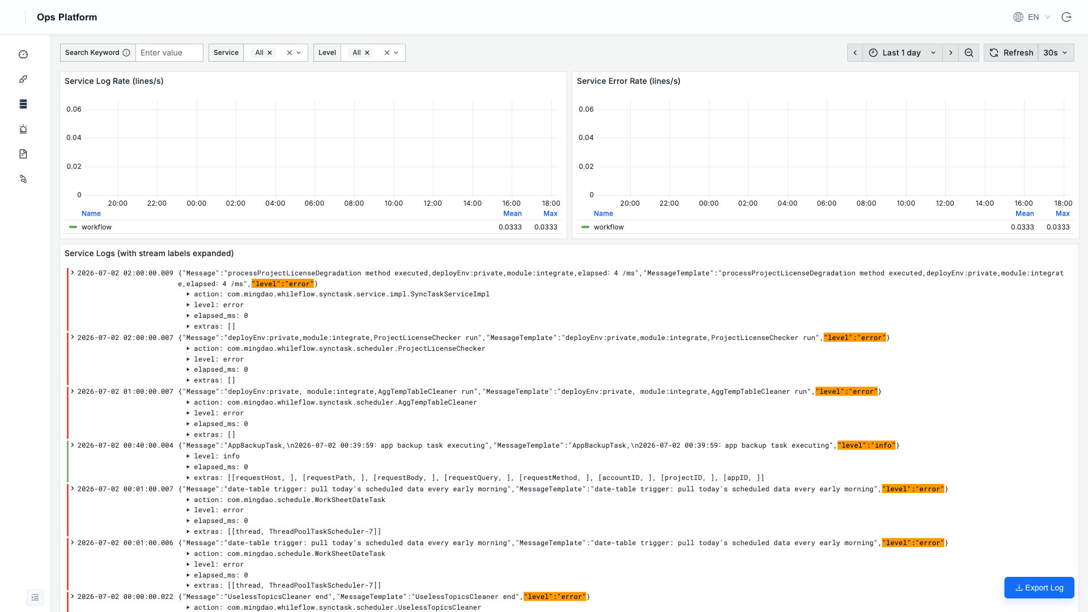
Task: Shift time range backward with left arrow
Action: 855,53
